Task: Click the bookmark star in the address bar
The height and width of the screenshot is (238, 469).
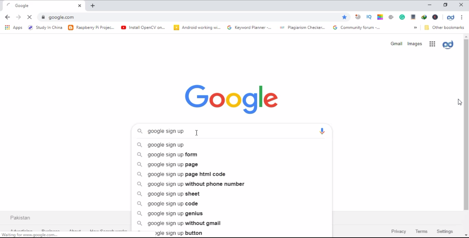Action: [344, 17]
